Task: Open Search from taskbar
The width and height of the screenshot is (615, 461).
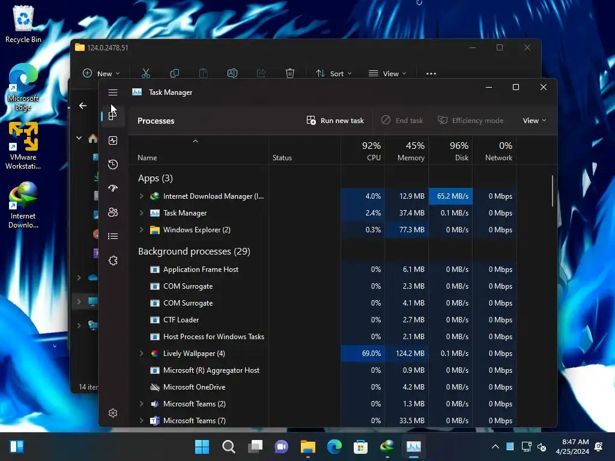Action: coord(229,447)
